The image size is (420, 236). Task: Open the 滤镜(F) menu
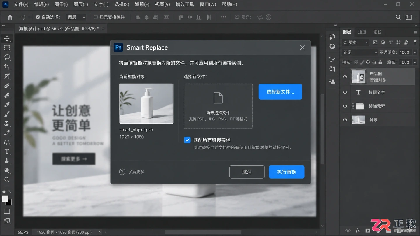tap(142, 4)
